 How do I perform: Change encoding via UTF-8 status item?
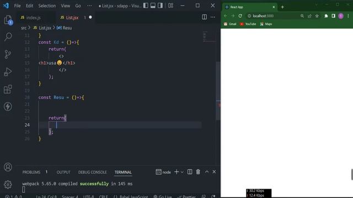pyautogui.click(x=88, y=196)
